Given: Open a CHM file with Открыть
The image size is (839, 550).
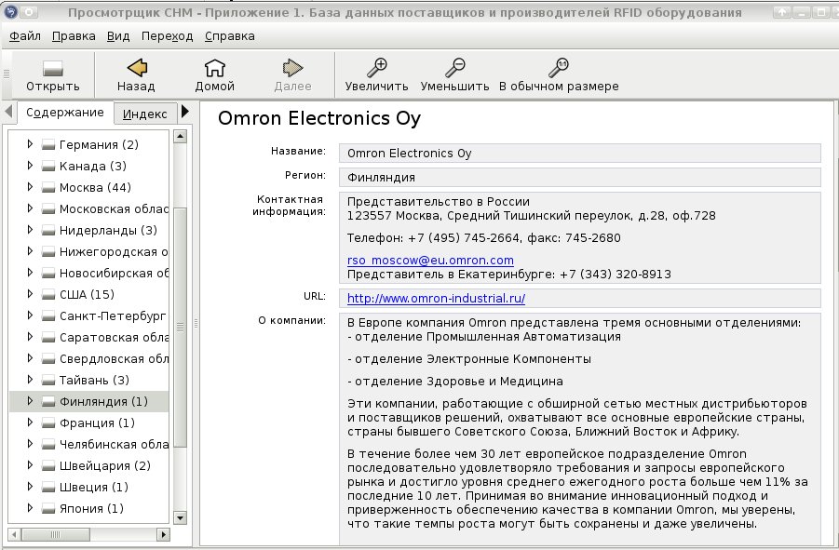Looking at the screenshot, I should coord(52,76).
